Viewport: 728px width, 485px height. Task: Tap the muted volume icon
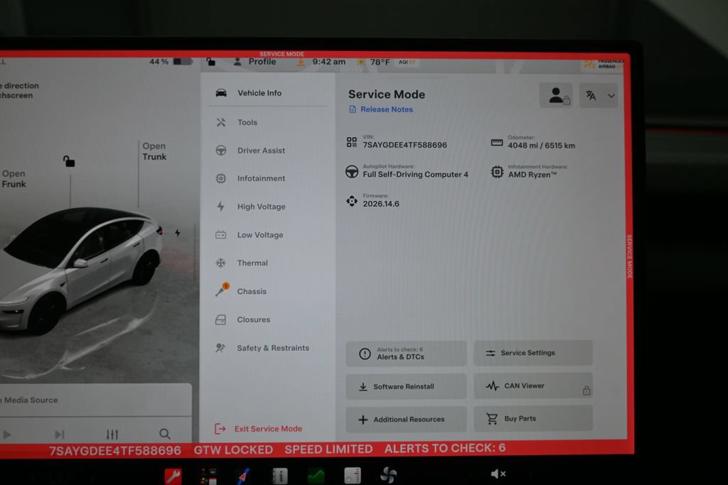coord(498,474)
